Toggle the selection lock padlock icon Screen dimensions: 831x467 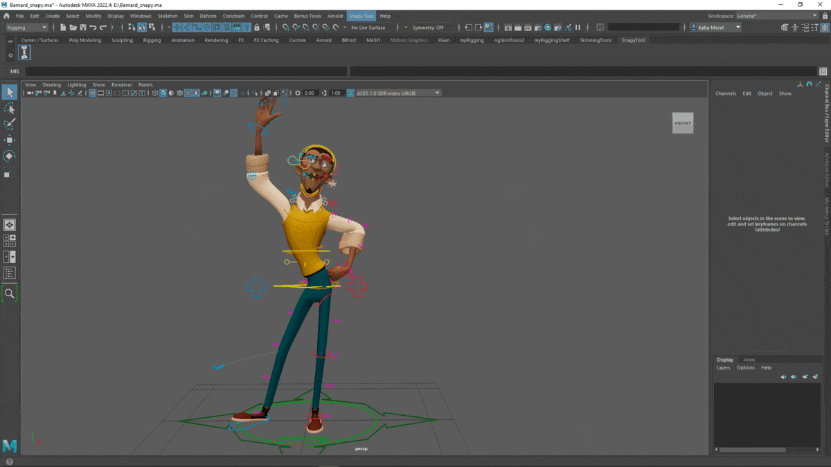(257, 28)
